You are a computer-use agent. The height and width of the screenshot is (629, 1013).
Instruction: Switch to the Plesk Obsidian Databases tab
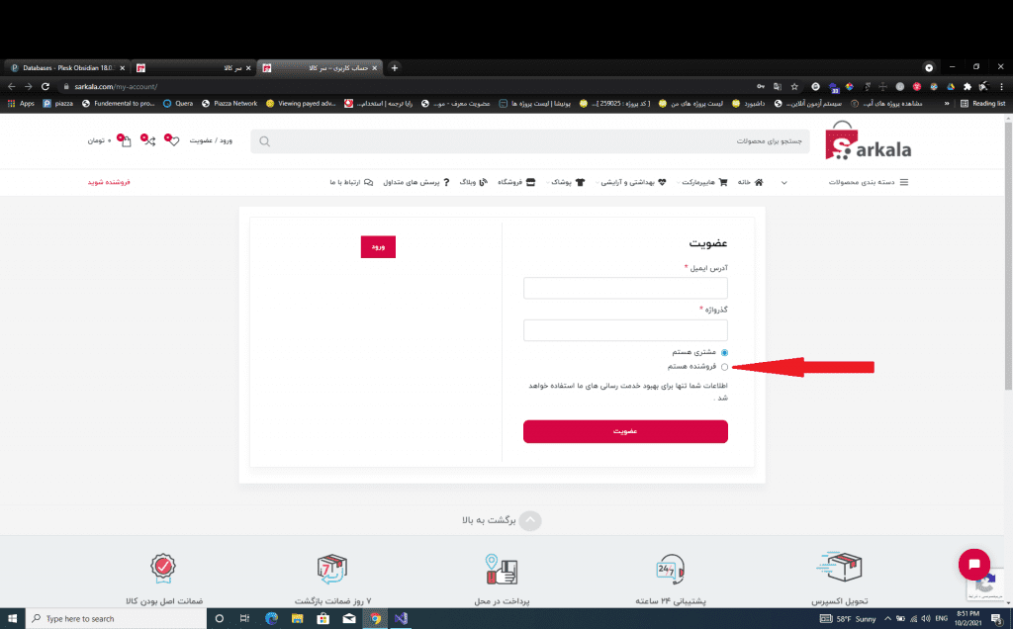tap(64, 67)
